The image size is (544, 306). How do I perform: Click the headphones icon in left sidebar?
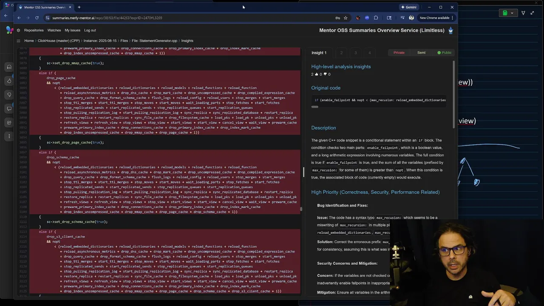pyautogui.click(x=9, y=67)
